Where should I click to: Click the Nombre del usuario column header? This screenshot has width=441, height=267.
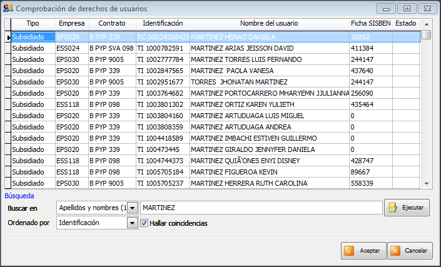click(269, 23)
